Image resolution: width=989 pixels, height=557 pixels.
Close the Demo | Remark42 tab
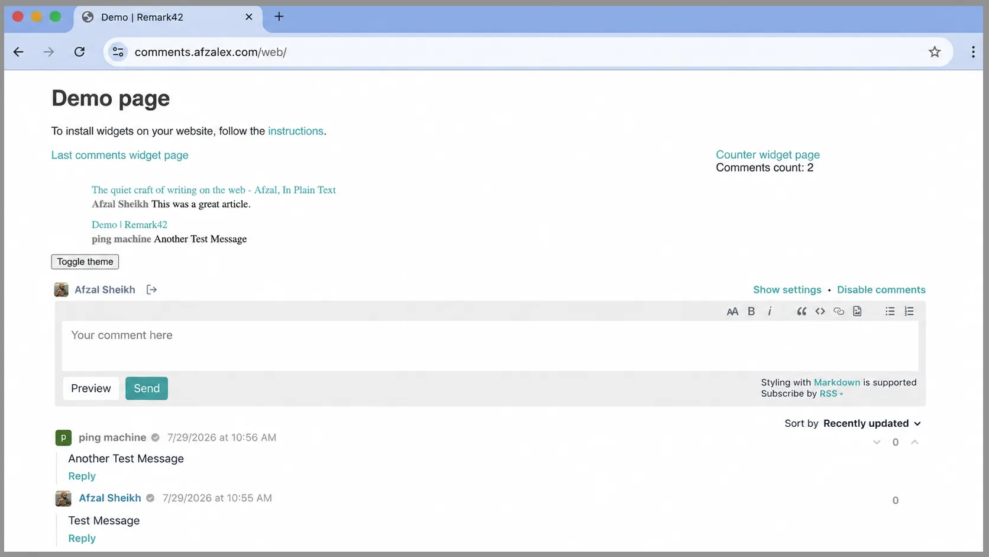point(249,17)
